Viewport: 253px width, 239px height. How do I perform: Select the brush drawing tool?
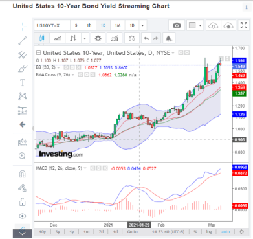pyautogui.click(x=23, y=69)
